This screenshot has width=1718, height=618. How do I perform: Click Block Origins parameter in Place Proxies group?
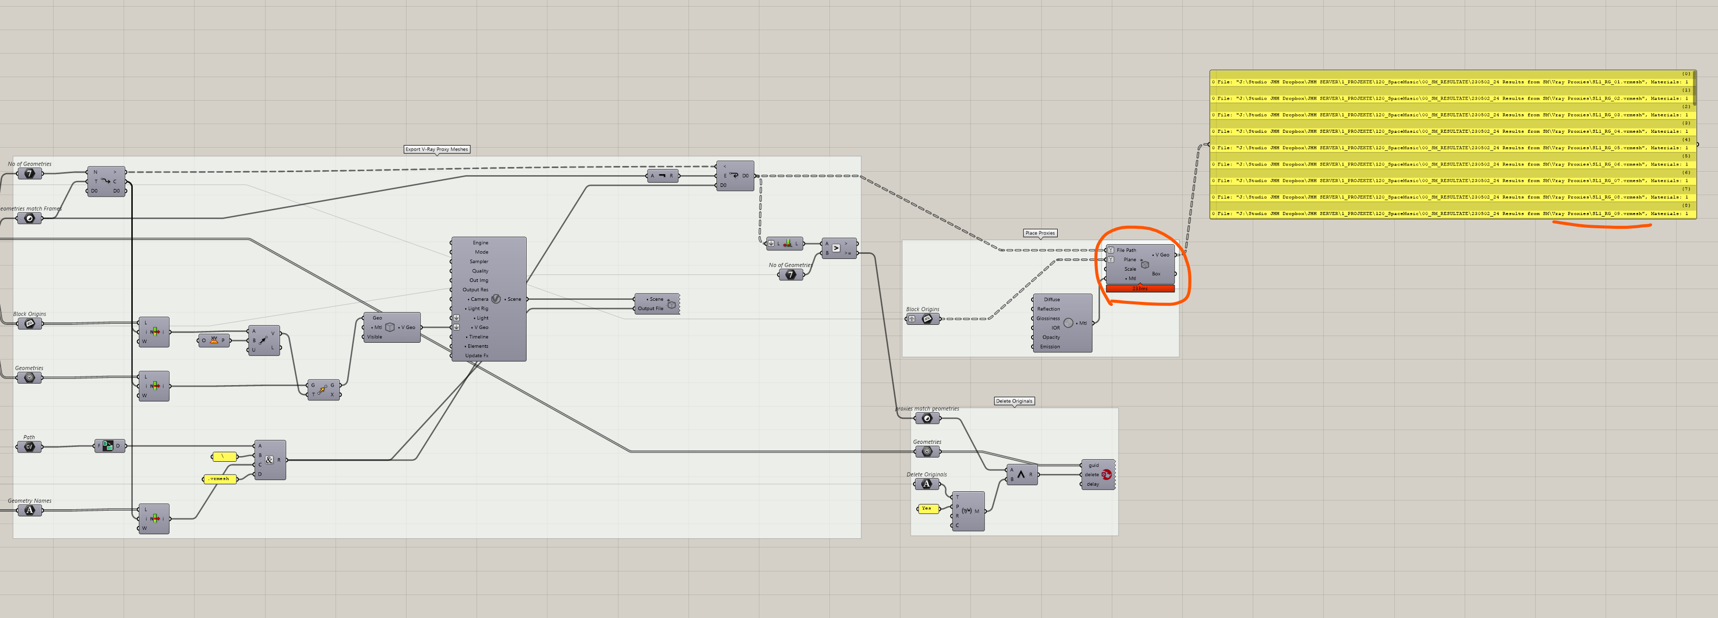pos(923,319)
